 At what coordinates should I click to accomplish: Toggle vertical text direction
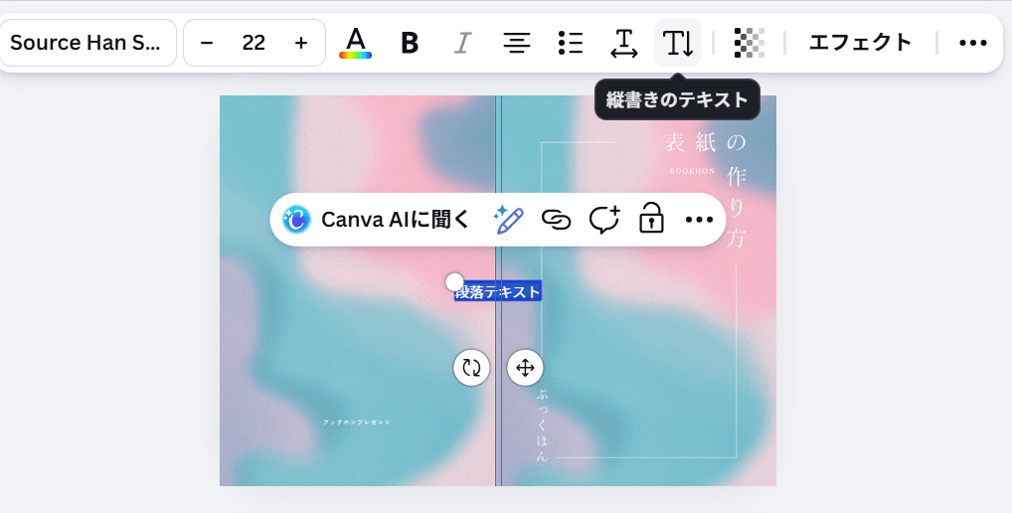[678, 43]
